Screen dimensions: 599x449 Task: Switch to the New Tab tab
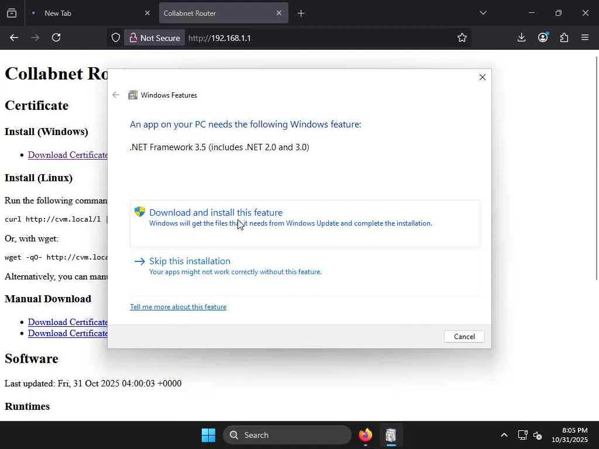click(91, 13)
